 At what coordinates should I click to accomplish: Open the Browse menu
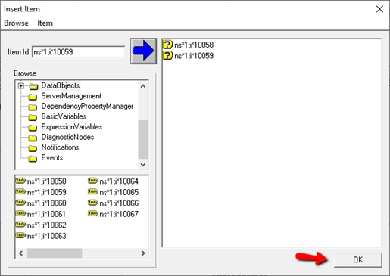[16, 23]
